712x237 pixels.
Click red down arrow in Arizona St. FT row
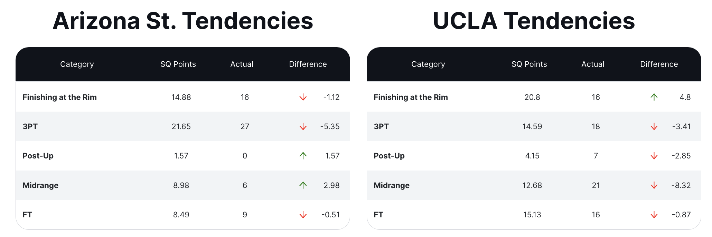(x=303, y=215)
